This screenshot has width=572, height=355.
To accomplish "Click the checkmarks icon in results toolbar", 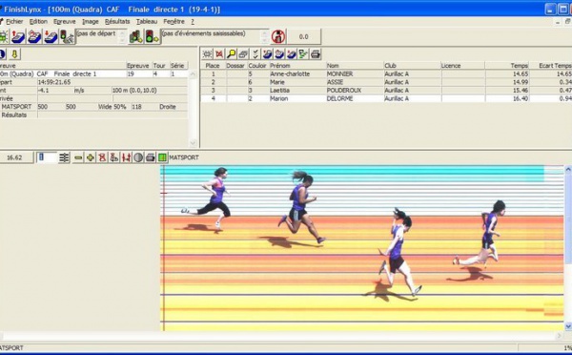I will pyautogui.click(x=255, y=54).
